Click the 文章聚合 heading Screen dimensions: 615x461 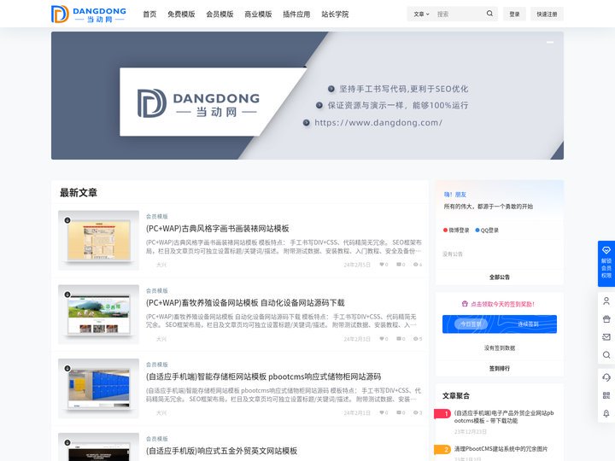(456, 395)
